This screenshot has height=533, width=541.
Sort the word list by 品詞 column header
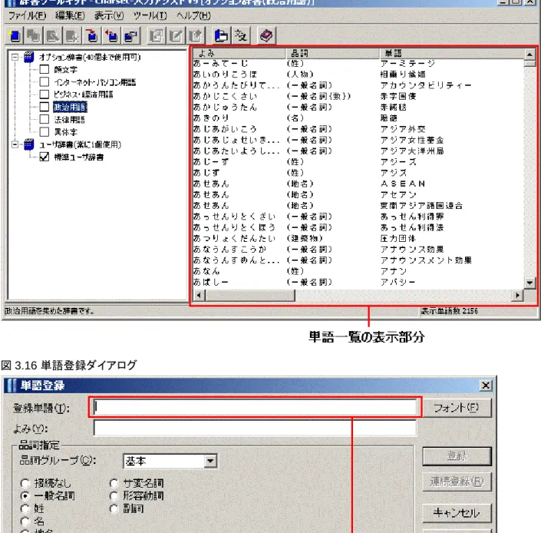tap(332, 53)
